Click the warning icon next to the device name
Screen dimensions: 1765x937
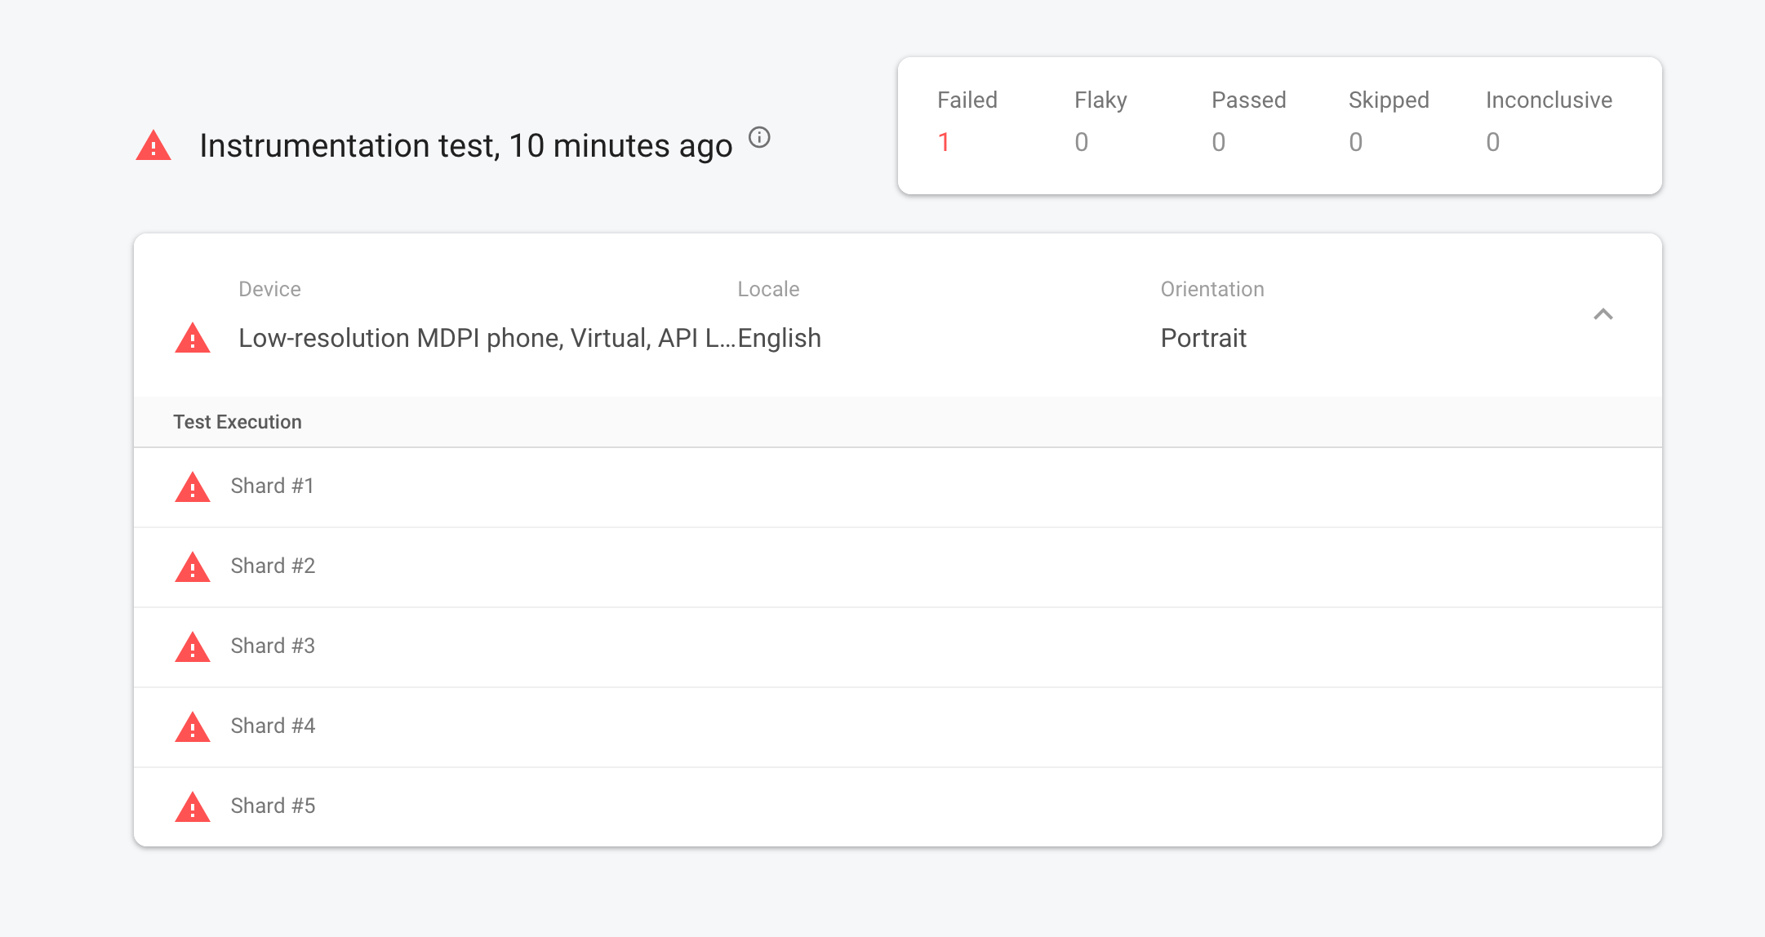(x=193, y=338)
